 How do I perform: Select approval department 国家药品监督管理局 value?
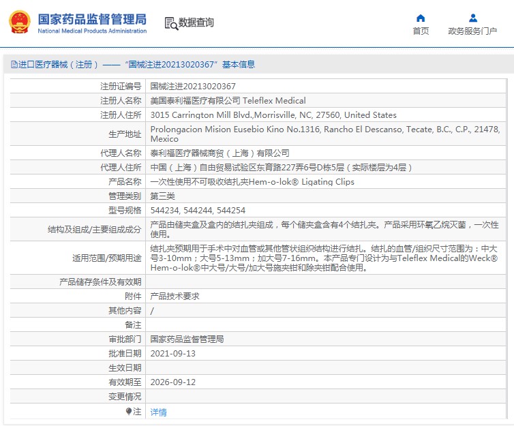coord(187,339)
